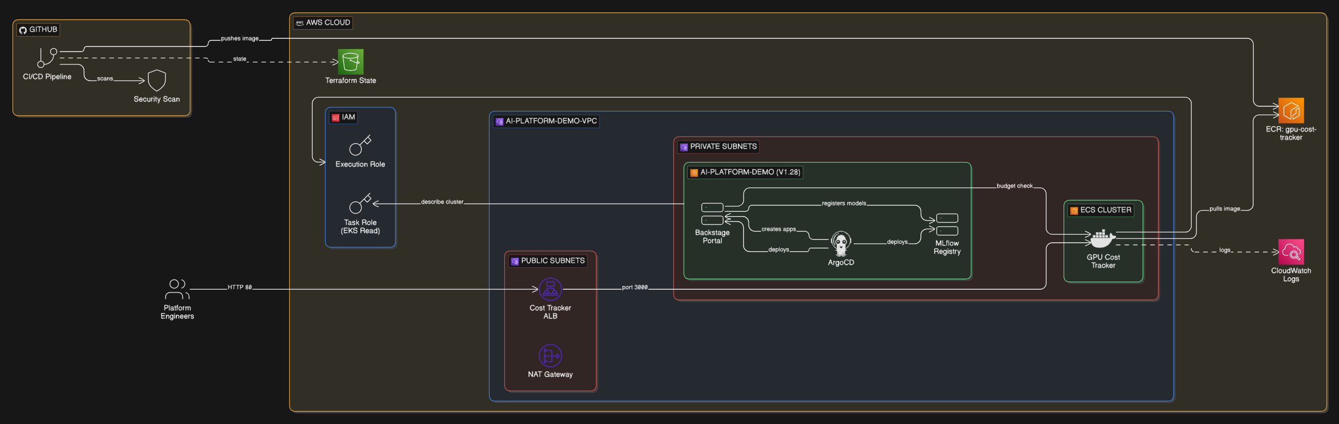Click the ECR gpu-cost-tracker orange icon
Screen dimensions: 1339x424
coord(1291,111)
